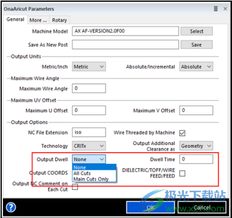
Task: Click the Save As New Post field
Action: 126,45
